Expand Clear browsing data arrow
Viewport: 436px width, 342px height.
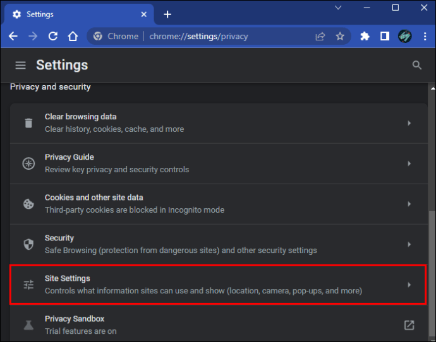coord(409,123)
